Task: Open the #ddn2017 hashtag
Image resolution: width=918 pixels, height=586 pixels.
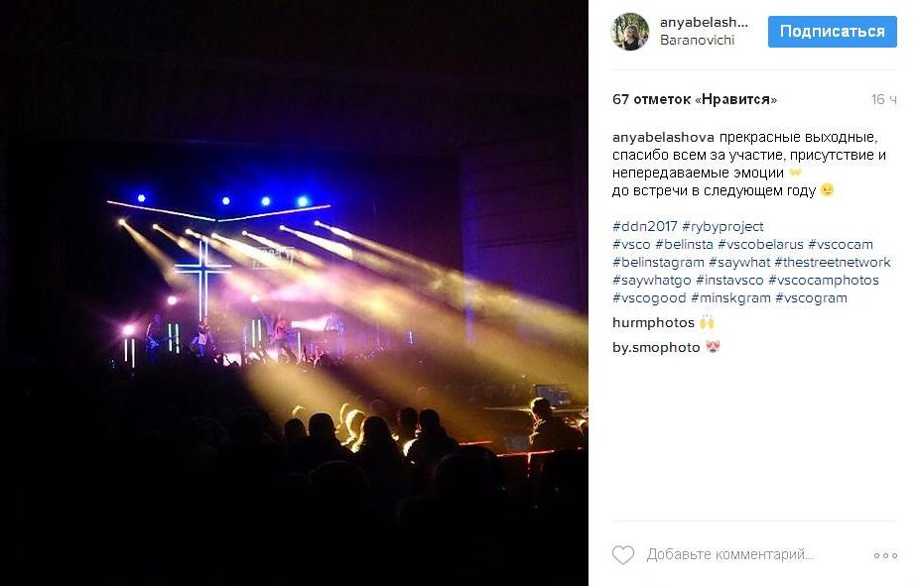Action: pyautogui.click(x=645, y=226)
